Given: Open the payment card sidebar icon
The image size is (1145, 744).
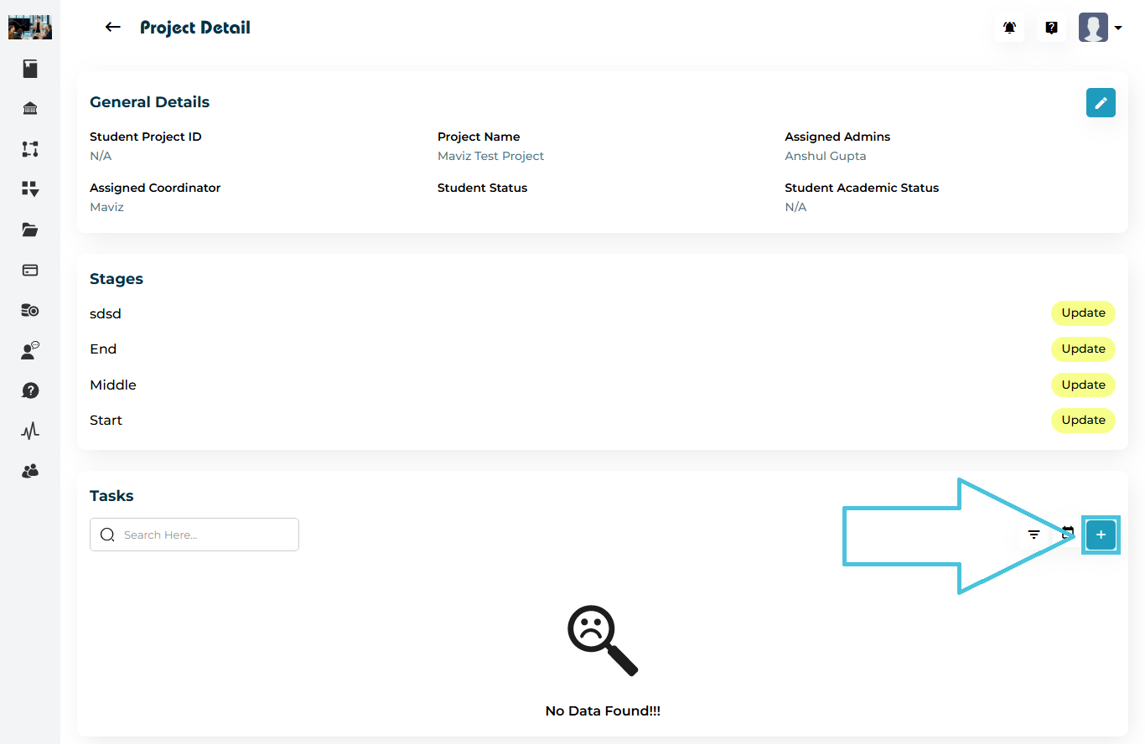Looking at the screenshot, I should 30,270.
